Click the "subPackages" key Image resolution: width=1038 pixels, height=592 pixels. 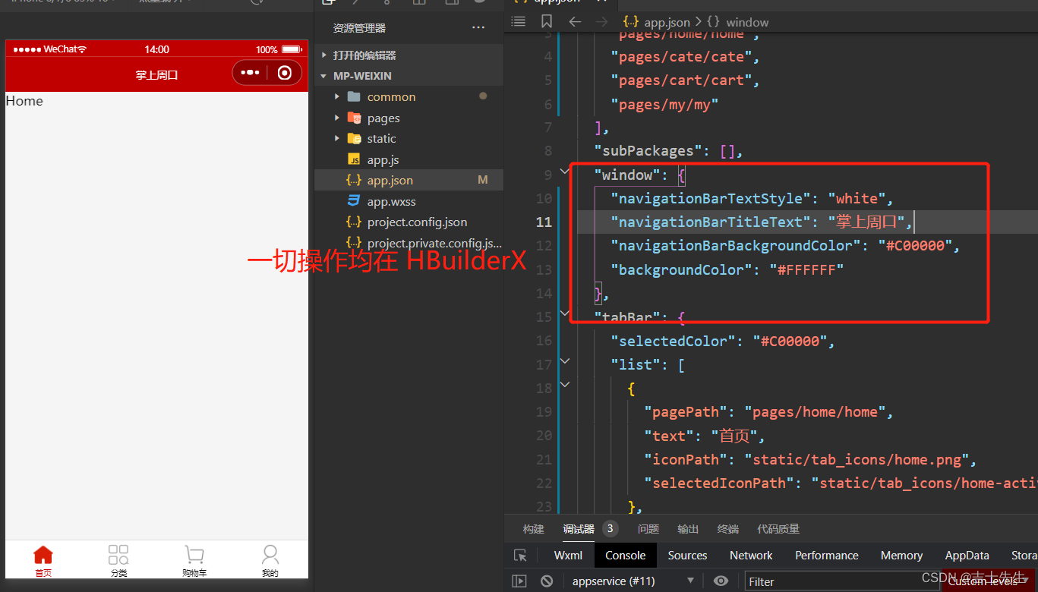(x=648, y=151)
